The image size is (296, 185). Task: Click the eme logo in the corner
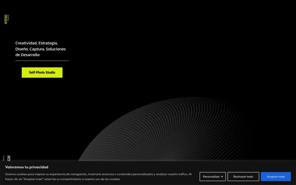(6, 19)
